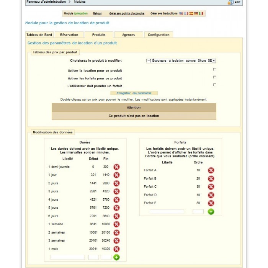
Task: Focus the new duration Fin field
Action: coord(106,257)
